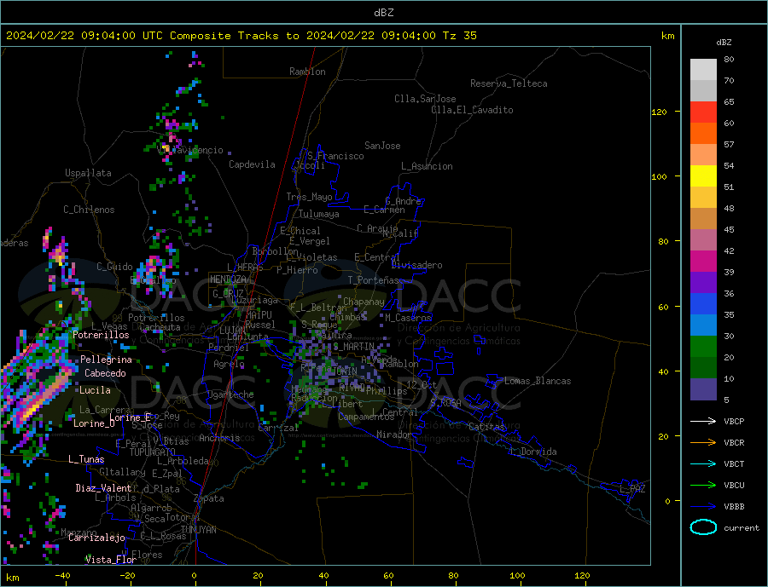Image resolution: width=768 pixels, height=587 pixels.
Task: Click the Tulumaya label
Action: tap(319, 214)
